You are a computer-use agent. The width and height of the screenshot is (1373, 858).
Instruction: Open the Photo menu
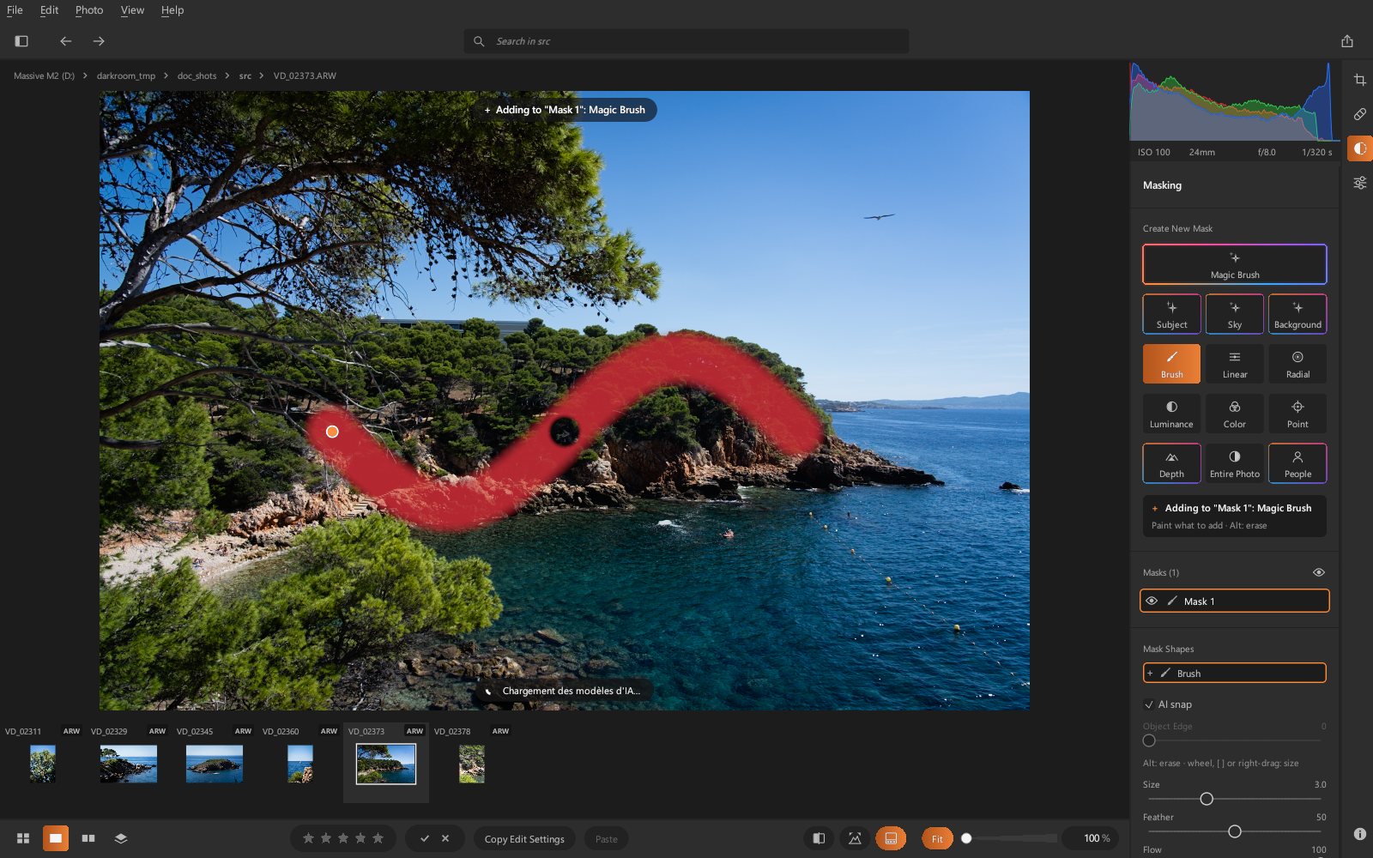[89, 10]
